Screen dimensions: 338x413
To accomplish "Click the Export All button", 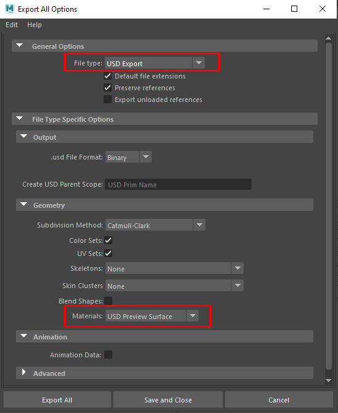I will [57, 400].
